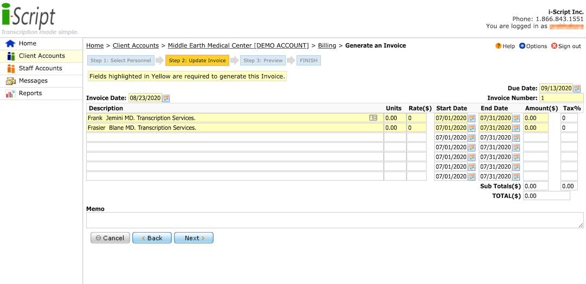The height and width of the screenshot is (284, 586).
Task: Open Reports in the sidebar
Action: [30, 93]
